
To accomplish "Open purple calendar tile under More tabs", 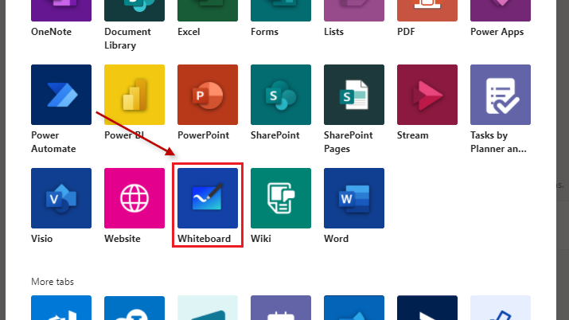I will coord(281,308).
